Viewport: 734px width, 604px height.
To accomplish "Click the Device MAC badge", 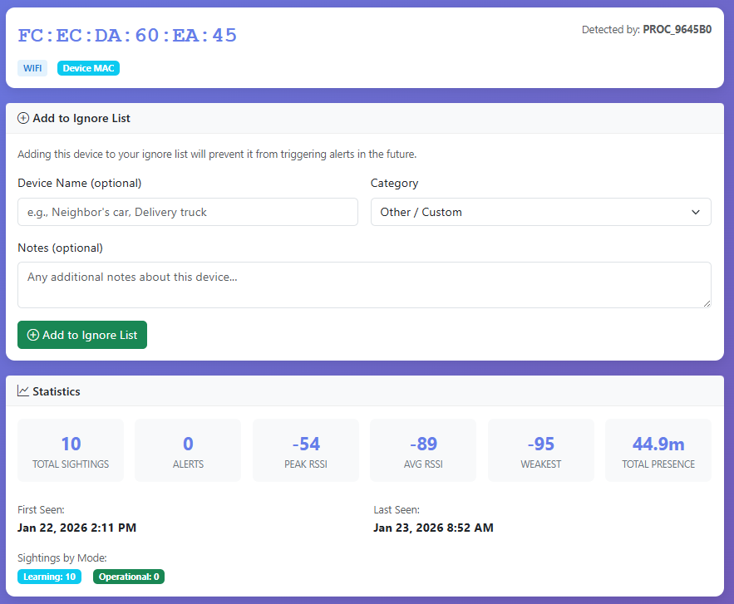I will 88,68.
